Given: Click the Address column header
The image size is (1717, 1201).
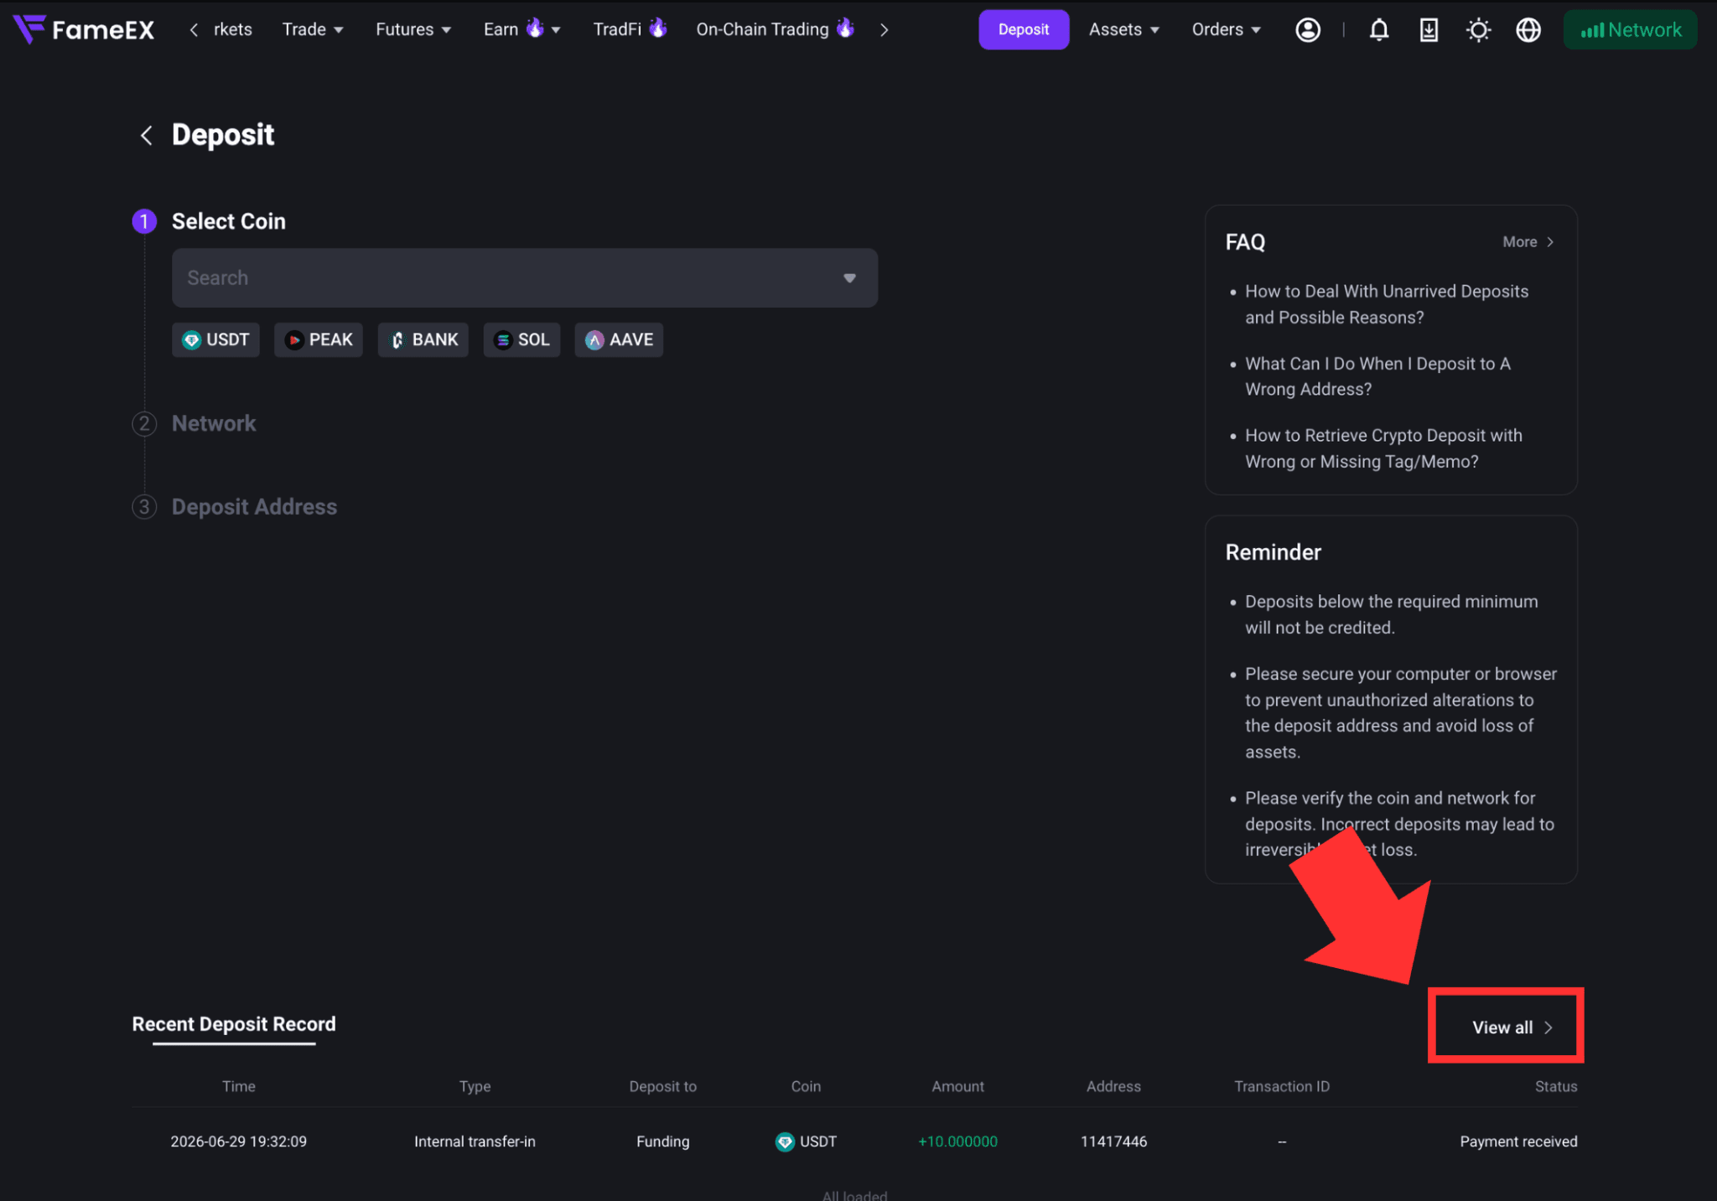Looking at the screenshot, I should pos(1113,1086).
